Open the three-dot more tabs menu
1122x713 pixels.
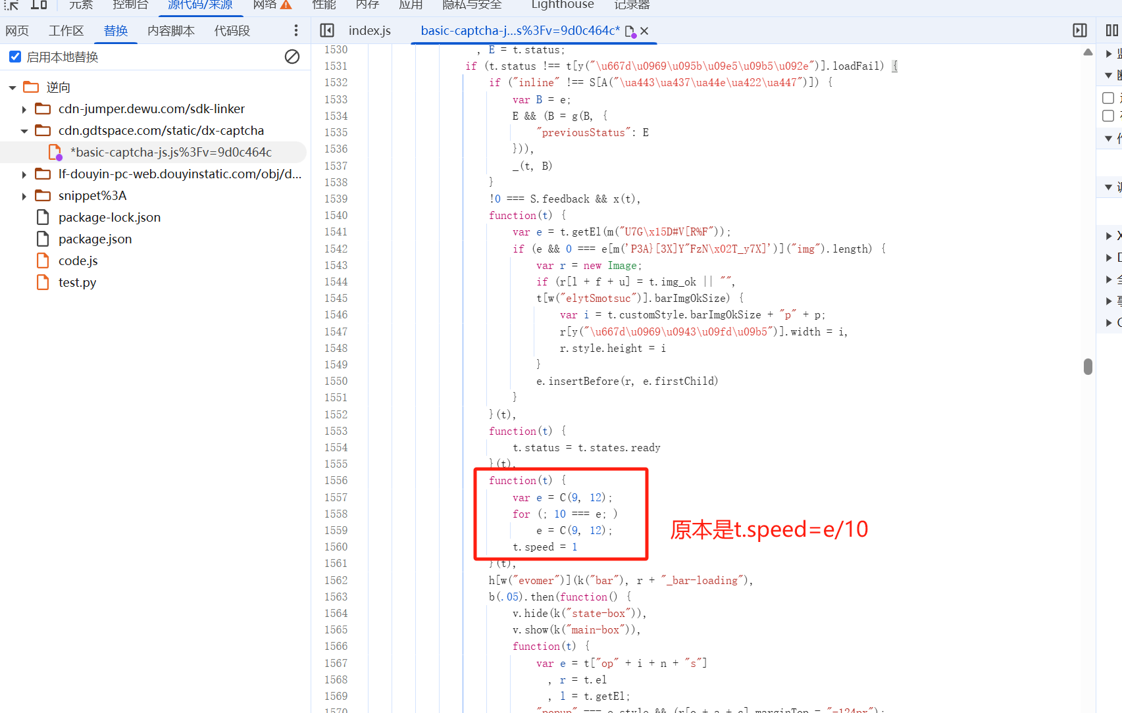pos(296,30)
